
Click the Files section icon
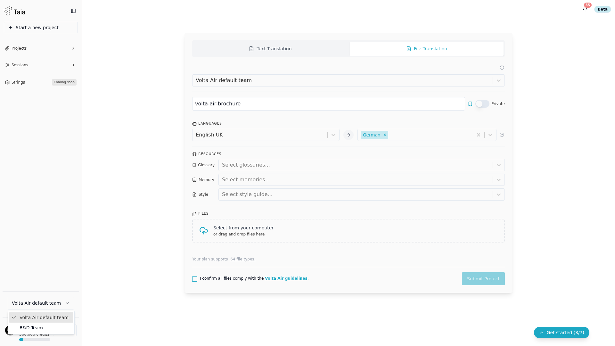tap(194, 214)
